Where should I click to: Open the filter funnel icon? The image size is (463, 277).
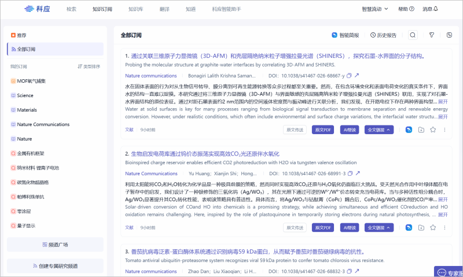tap(431, 35)
